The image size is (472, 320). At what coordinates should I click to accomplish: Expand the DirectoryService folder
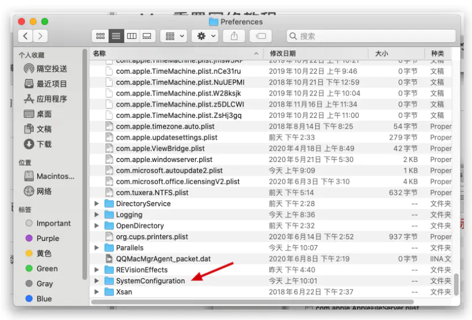pos(97,204)
